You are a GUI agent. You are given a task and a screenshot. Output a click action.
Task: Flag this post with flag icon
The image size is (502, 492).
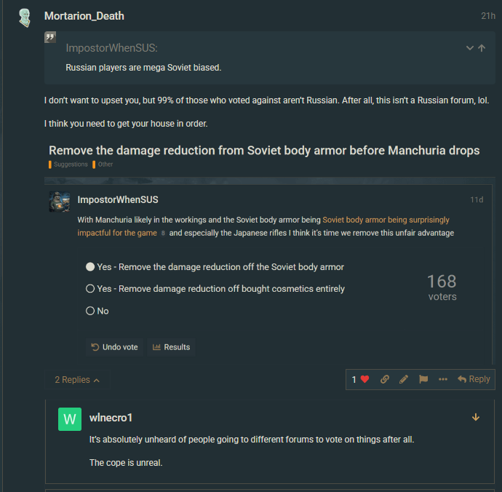(x=423, y=379)
